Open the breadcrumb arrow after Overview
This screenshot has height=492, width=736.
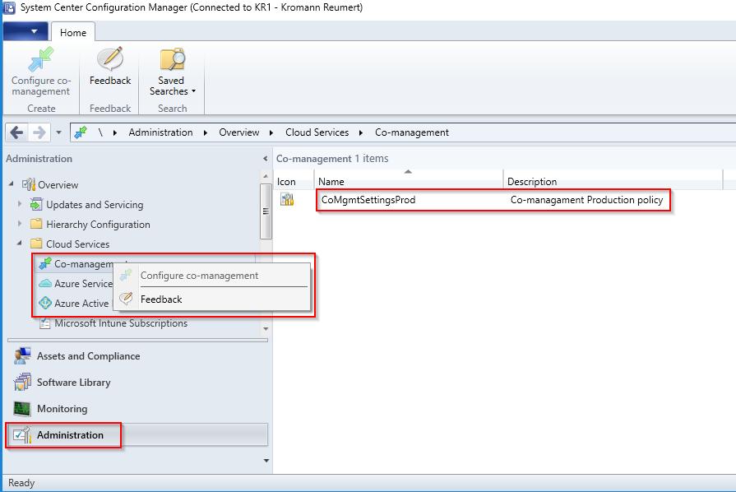[271, 132]
